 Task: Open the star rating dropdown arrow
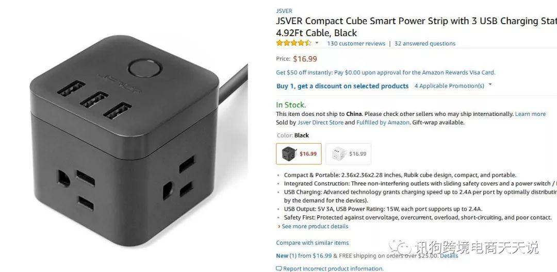[x=317, y=43]
